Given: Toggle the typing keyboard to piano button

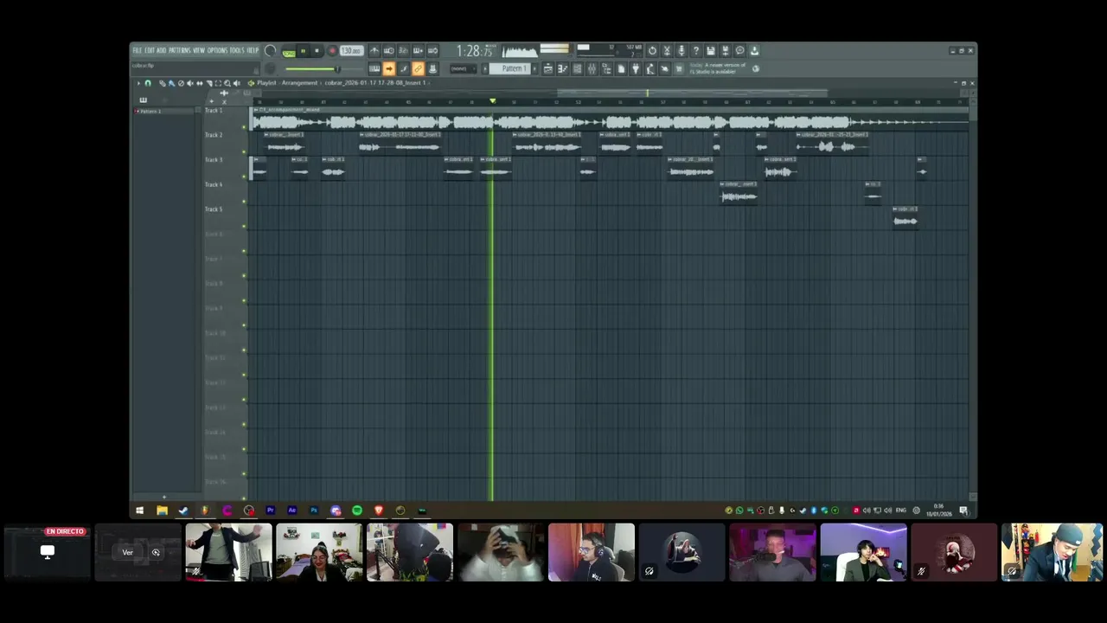Looking at the screenshot, I should 374,68.
